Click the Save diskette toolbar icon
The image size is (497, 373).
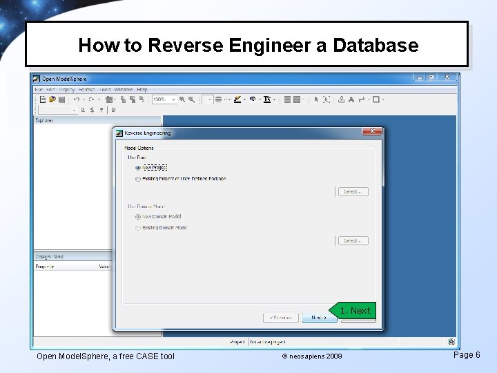pyautogui.click(x=62, y=99)
